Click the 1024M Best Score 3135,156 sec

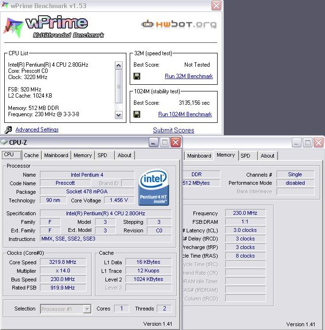[194, 103]
